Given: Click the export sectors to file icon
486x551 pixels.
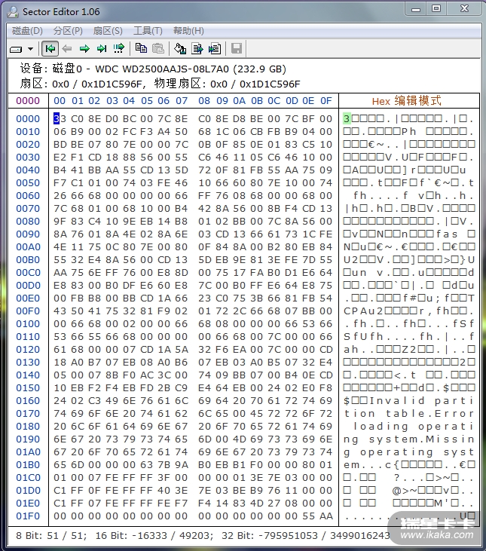Looking at the screenshot, I should 197,48.
